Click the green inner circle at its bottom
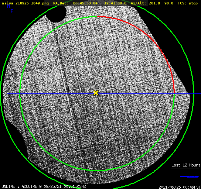 [97, 171]
